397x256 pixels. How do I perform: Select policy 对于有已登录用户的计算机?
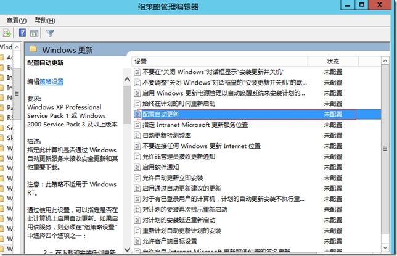223,199
